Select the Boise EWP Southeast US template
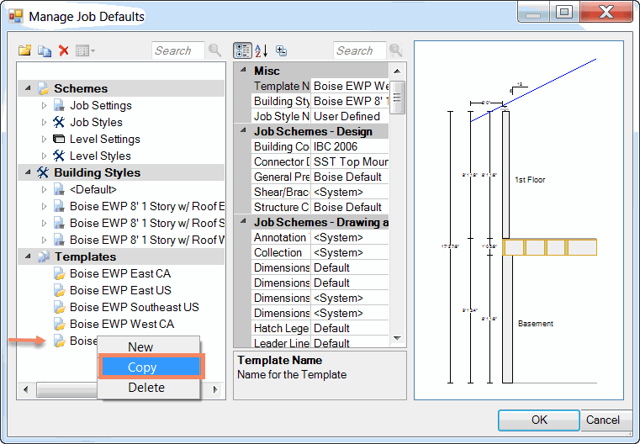 pyautogui.click(x=135, y=307)
